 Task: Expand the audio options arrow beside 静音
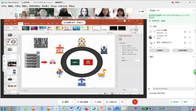pyautogui.click(x=73, y=102)
